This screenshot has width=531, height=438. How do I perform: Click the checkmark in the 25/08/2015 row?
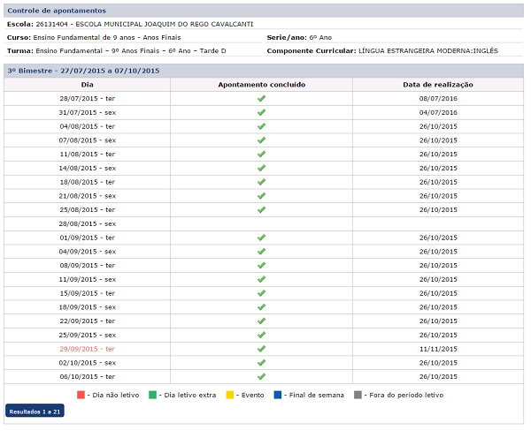261,210
